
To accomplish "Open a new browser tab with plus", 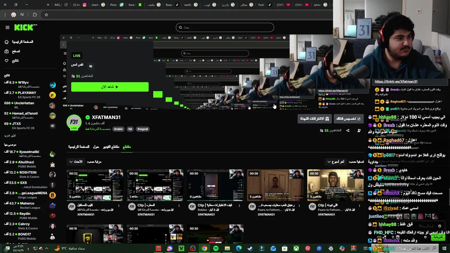I will coord(48,5).
